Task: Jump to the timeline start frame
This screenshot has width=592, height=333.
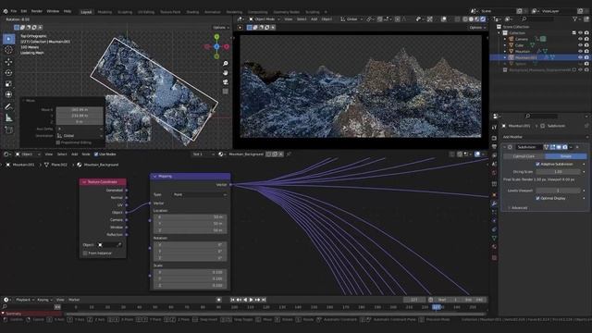Action: point(232,300)
